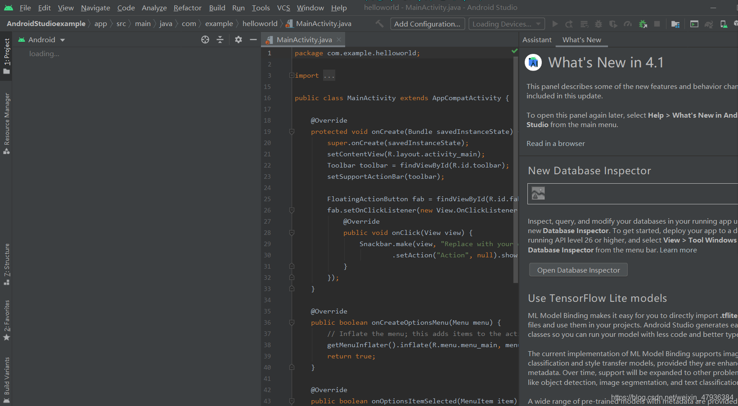Click the Debug bug icon
The width and height of the screenshot is (738, 406).
click(598, 24)
